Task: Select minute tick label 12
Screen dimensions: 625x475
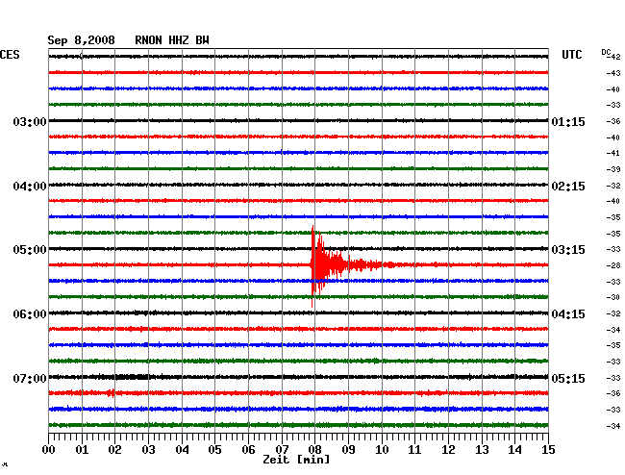Action: pyautogui.click(x=448, y=449)
